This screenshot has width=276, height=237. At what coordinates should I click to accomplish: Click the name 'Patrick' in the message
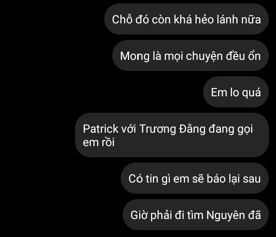point(100,128)
